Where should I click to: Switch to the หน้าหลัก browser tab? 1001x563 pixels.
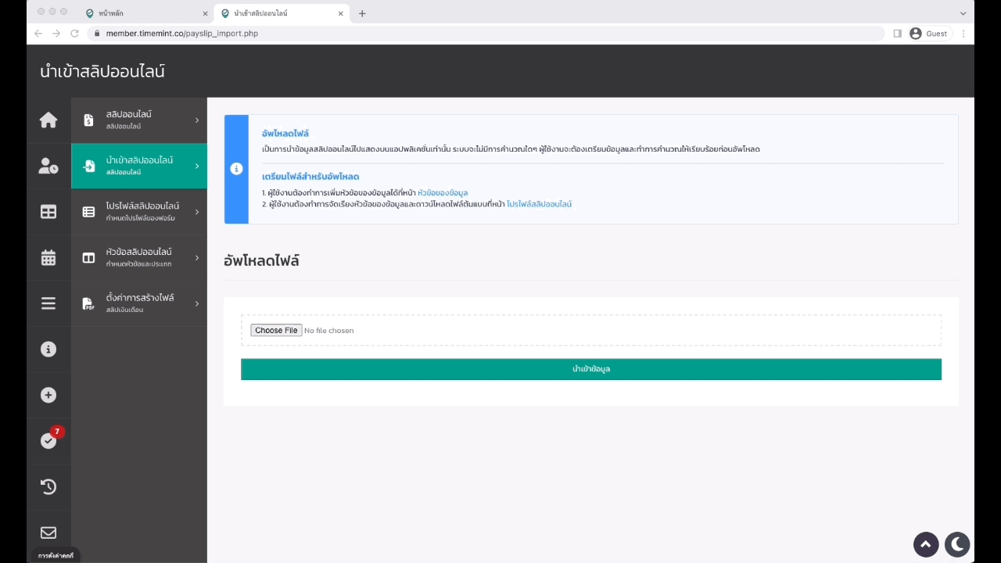pos(141,13)
